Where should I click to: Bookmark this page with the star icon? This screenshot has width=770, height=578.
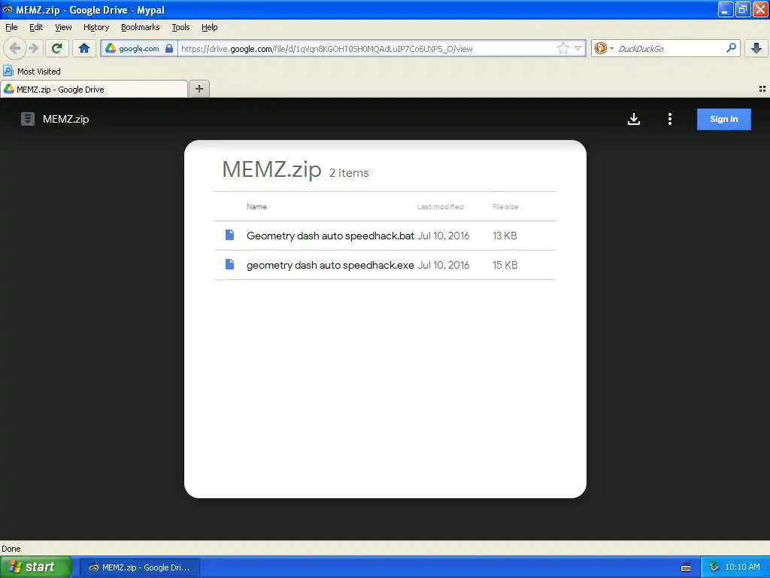(562, 48)
